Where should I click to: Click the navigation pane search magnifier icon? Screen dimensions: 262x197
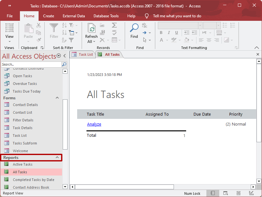coord(64,64)
